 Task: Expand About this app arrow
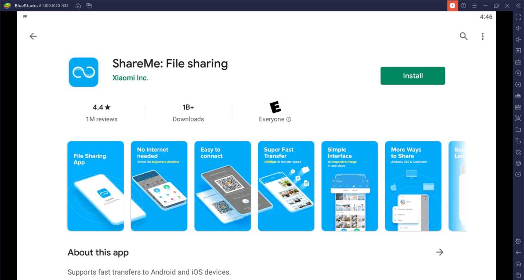point(440,252)
